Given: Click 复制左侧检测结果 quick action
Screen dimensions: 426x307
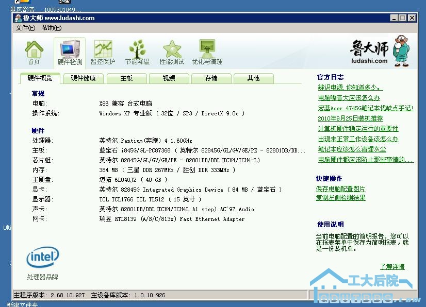Looking at the screenshot, I should pos(340,198).
